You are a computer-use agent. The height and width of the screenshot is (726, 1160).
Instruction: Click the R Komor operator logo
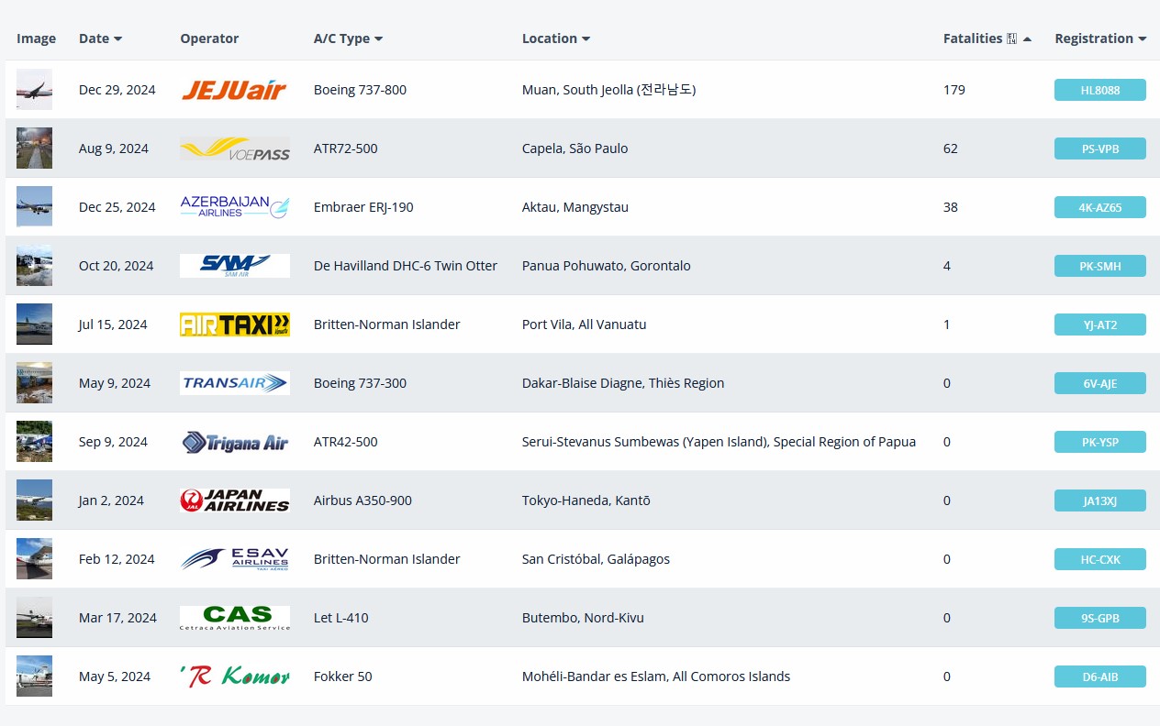click(x=235, y=676)
